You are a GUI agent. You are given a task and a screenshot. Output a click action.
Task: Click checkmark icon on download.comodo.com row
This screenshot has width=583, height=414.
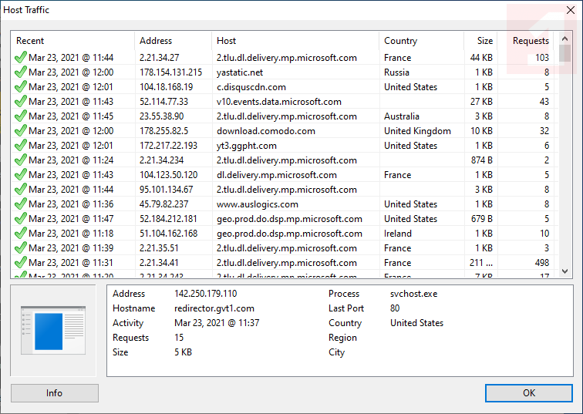(x=21, y=131)
